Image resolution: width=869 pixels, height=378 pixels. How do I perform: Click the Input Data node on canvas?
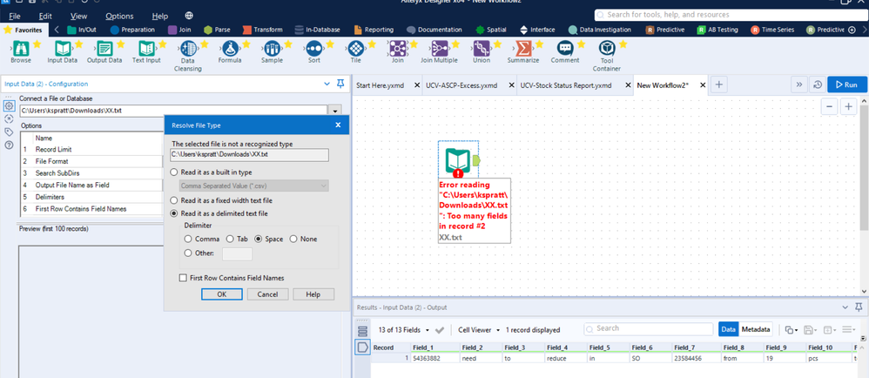(459, 161)
